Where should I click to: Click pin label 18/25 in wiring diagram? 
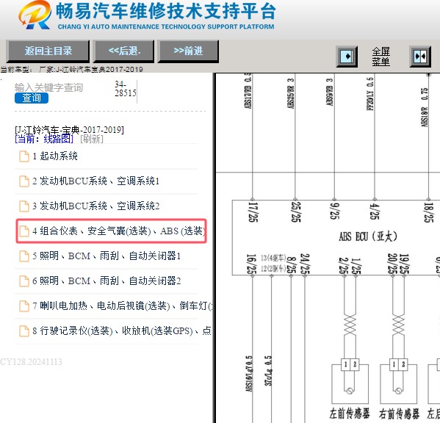[428, 212]
